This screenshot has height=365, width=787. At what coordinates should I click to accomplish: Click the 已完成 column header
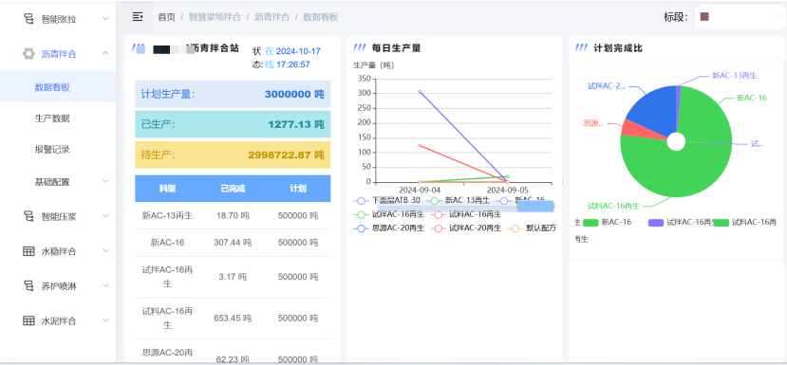click(233, 189)
